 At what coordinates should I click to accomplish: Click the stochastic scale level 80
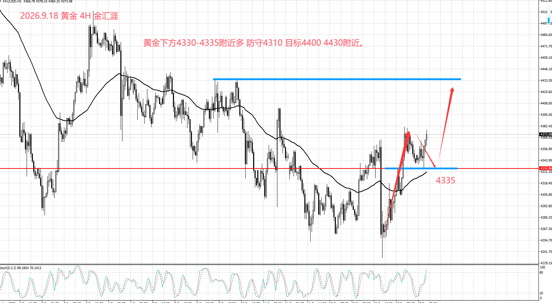pyautogui.click(x=541, y=273)
